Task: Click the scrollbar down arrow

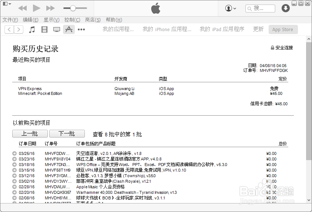Action: [x=309, y=200]
